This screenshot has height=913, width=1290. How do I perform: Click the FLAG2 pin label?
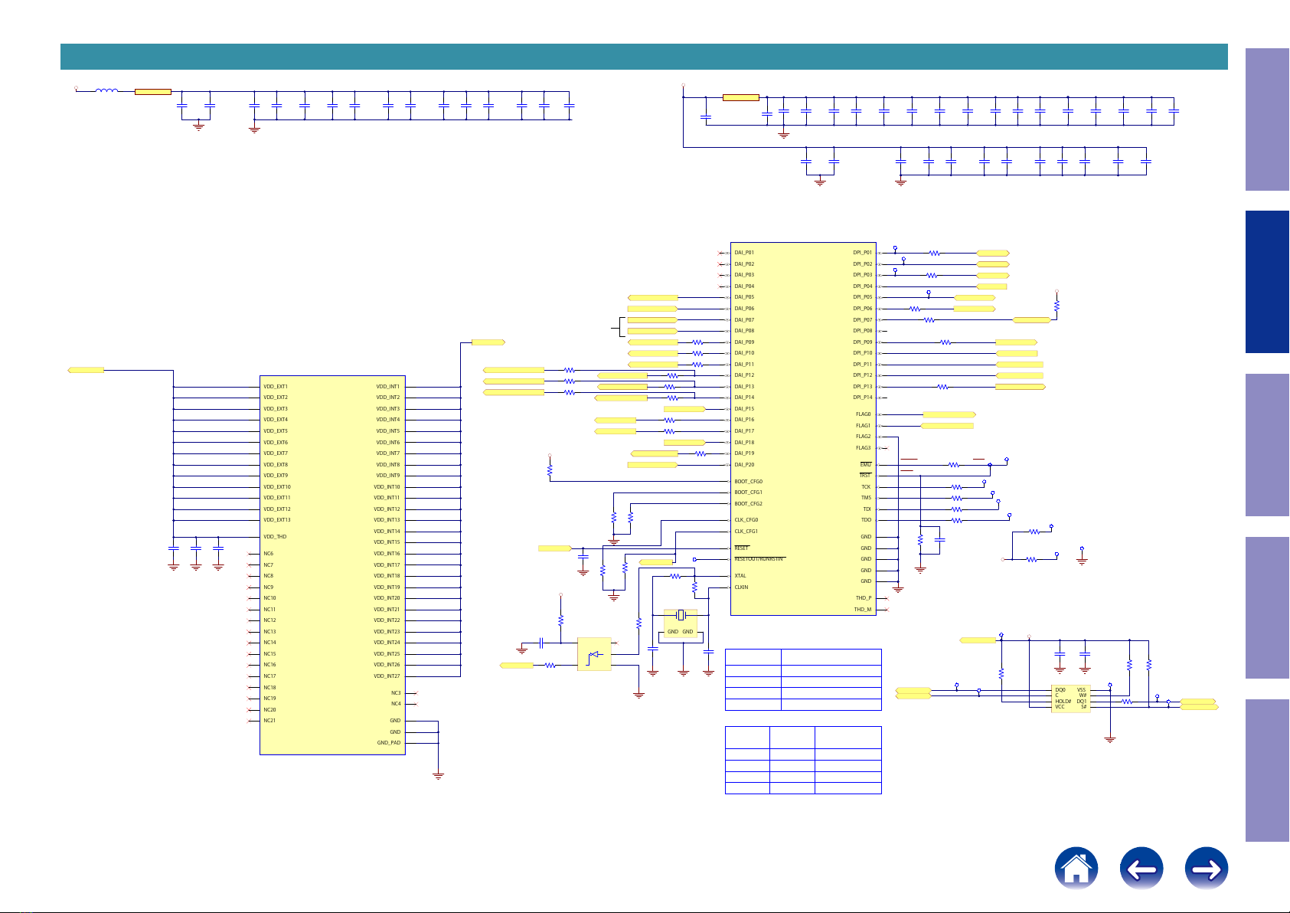tap(864, 437)
